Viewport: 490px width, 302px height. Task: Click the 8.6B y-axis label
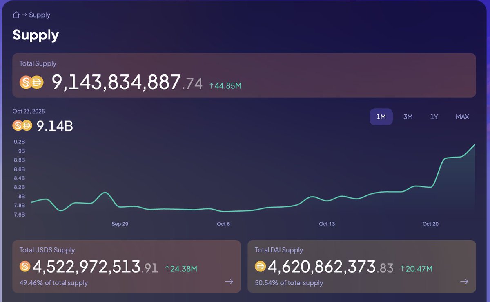(x=20, y=169)
